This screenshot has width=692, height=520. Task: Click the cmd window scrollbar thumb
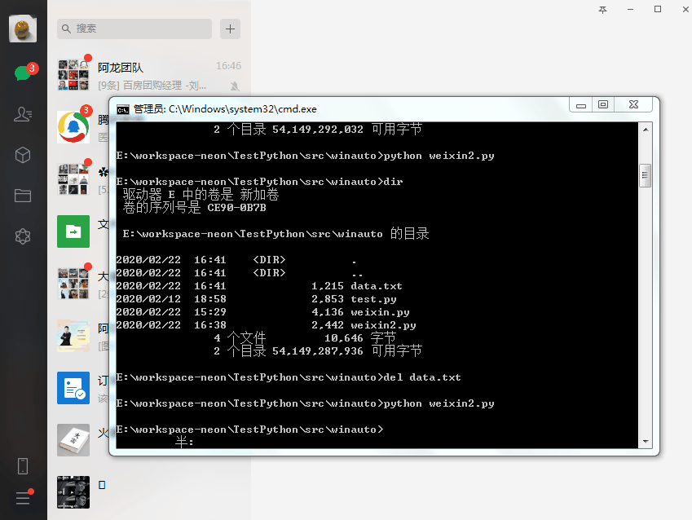646,175
